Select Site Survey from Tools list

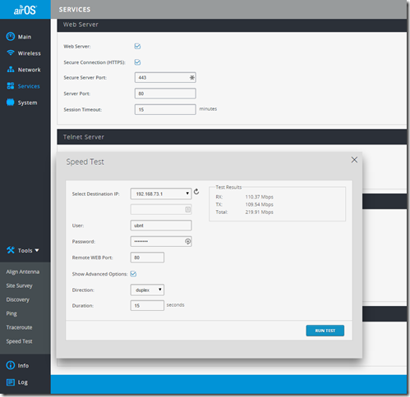tap(19, 285)
